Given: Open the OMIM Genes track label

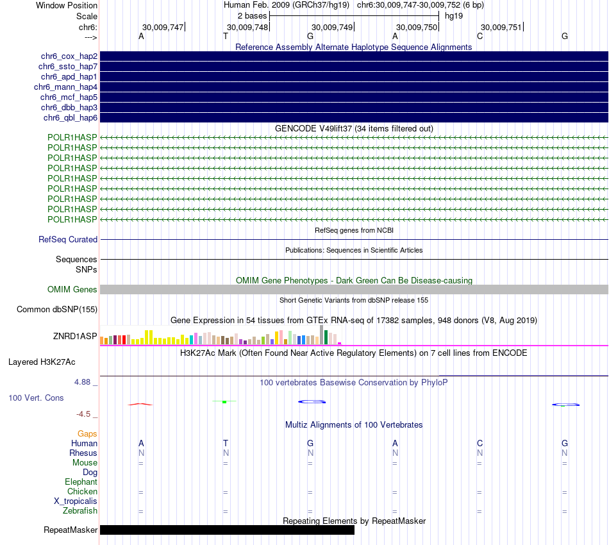Looking at the screenshot, I should click(x=72, y=289).
